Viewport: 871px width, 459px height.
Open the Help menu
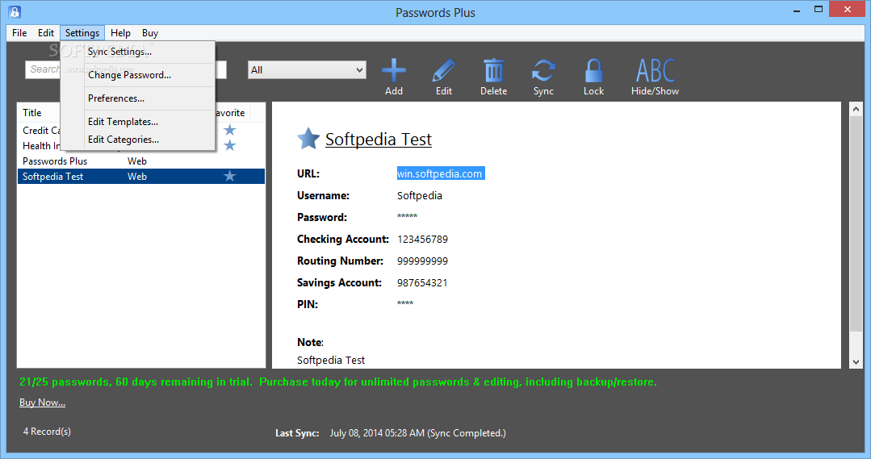click(120, 33)
